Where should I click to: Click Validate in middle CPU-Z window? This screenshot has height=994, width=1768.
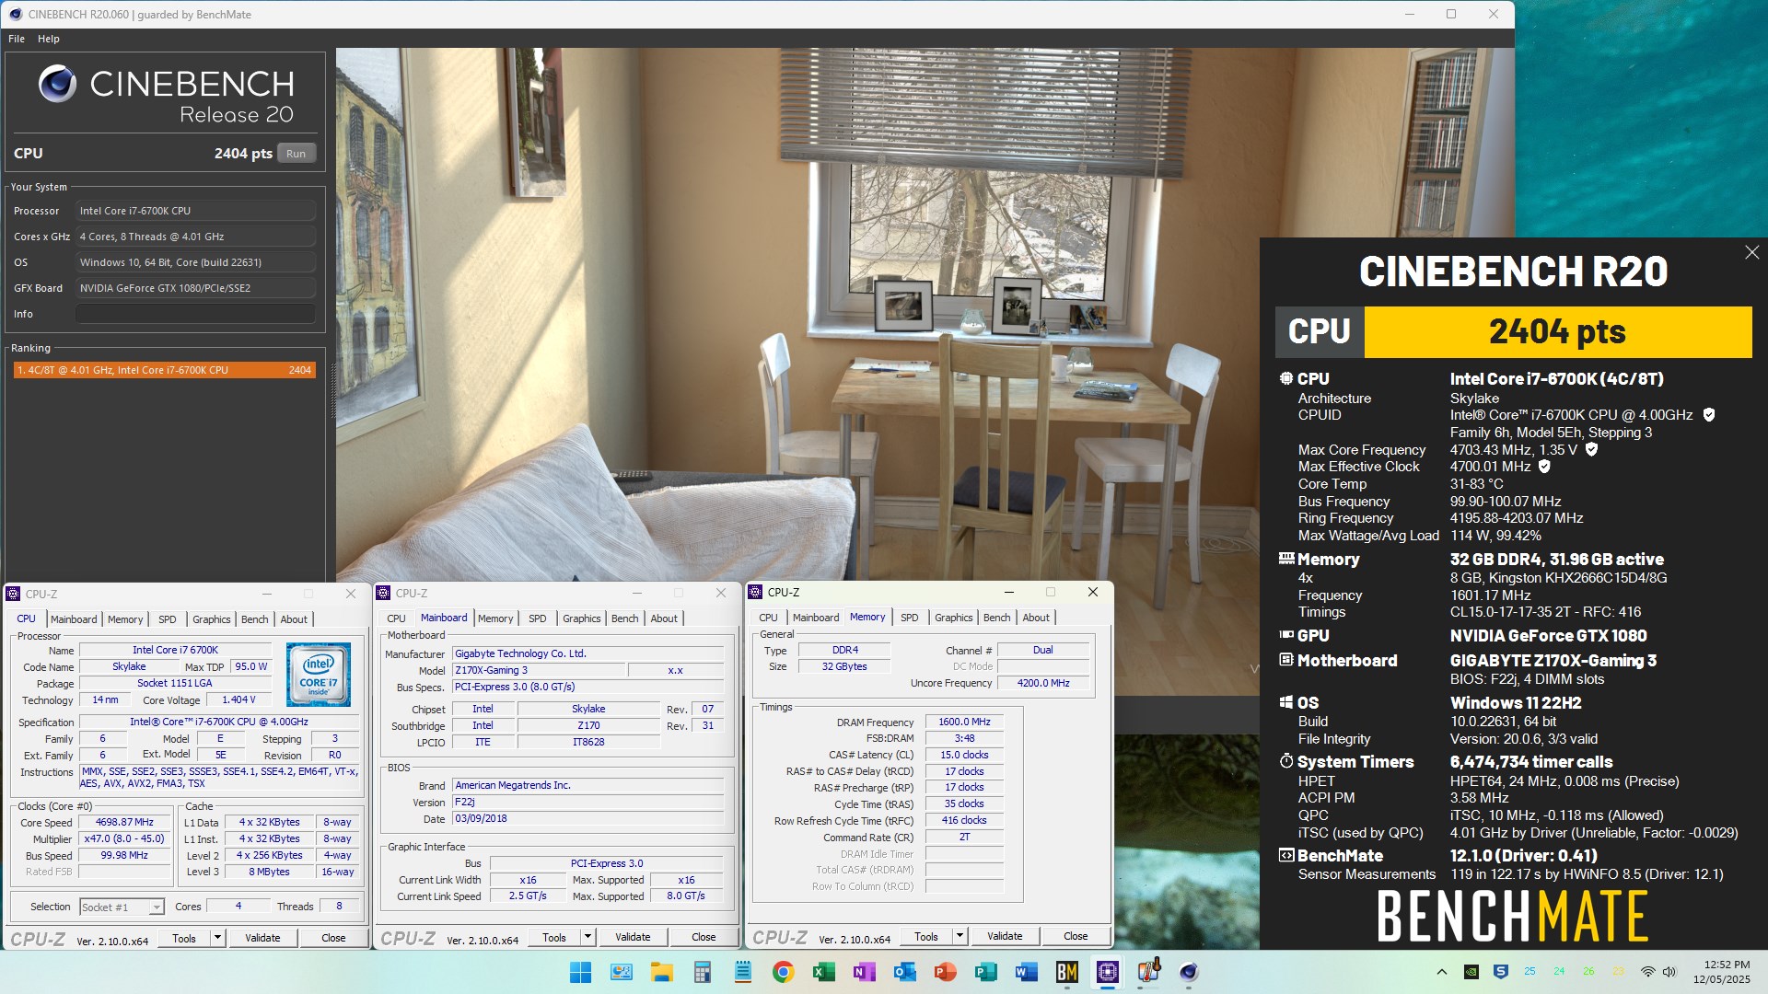click(x=633, y=937)
